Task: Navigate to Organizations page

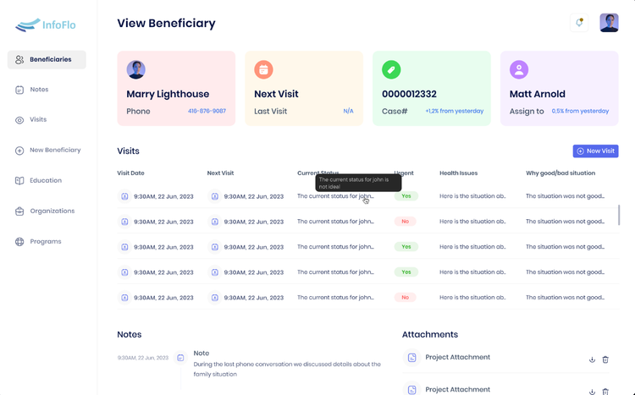Action: (52, 211)
